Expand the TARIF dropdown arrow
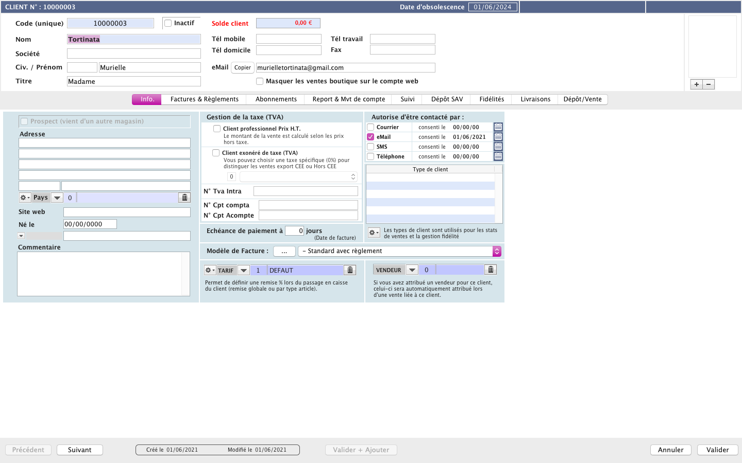This screenshot has height=463, width=742. 244,270
